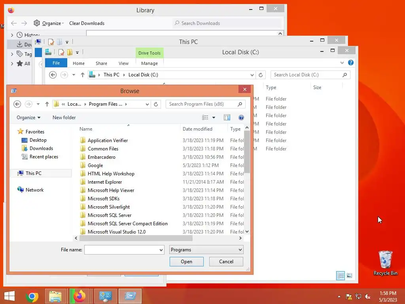Image resolution: width=405 pixels, height=304 pixels.
Task: Click This PC in the Local Disk address path
Action: 111,75
